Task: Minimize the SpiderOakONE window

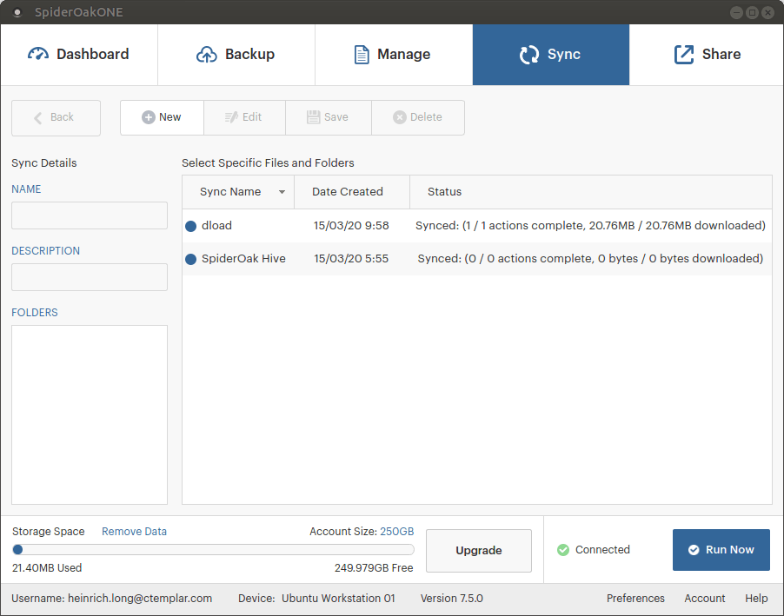Action: click(736, 12)
